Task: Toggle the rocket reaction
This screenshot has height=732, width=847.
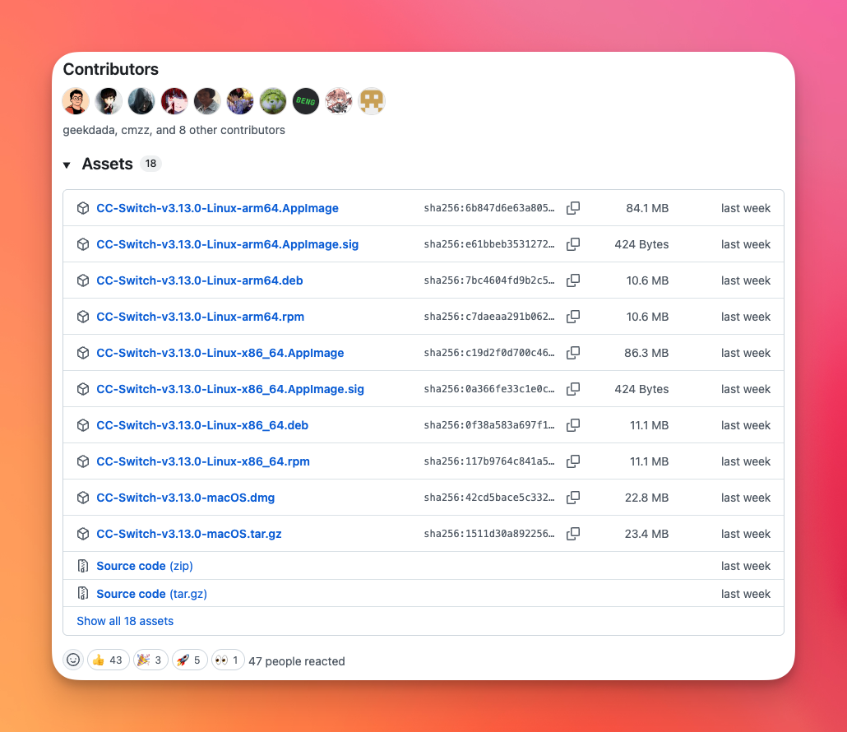Action: coord(189,660)
